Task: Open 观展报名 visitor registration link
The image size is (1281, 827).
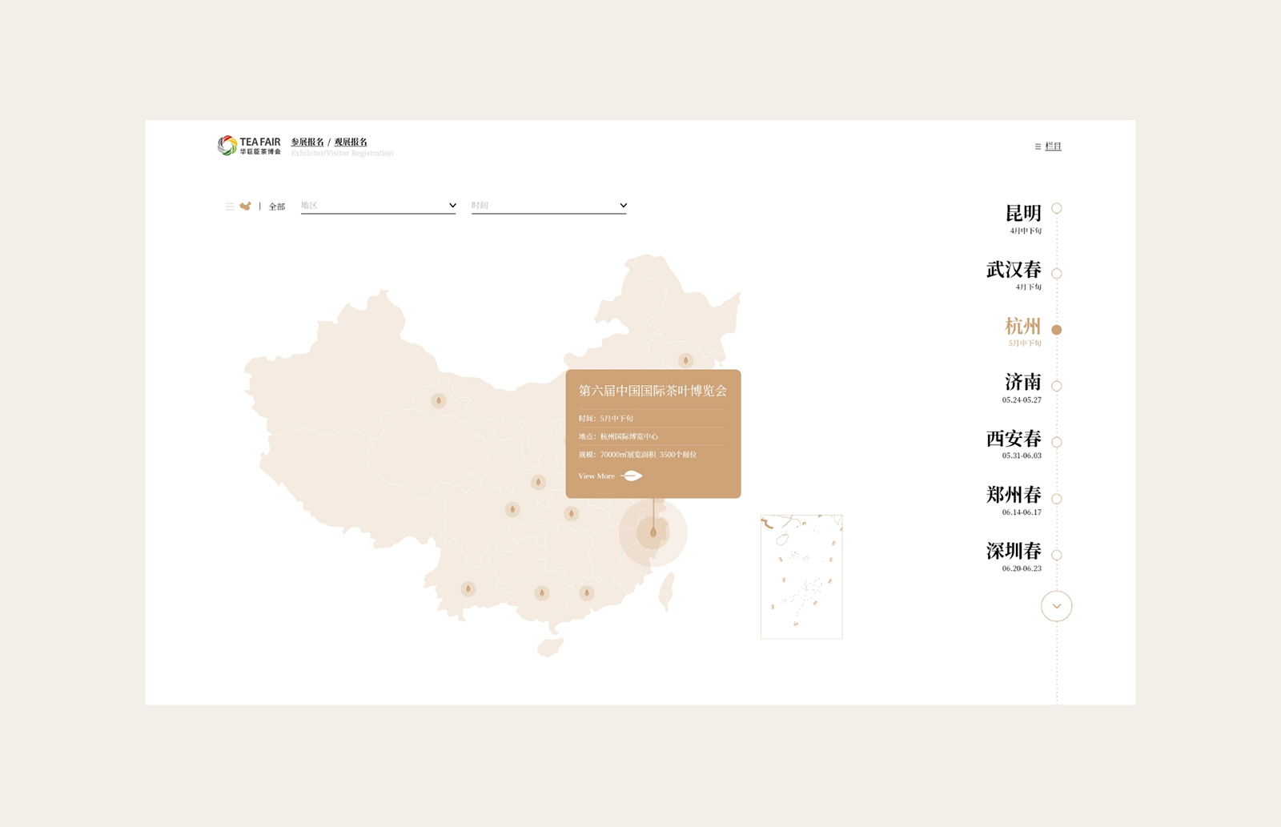Action: click(351, 142)
